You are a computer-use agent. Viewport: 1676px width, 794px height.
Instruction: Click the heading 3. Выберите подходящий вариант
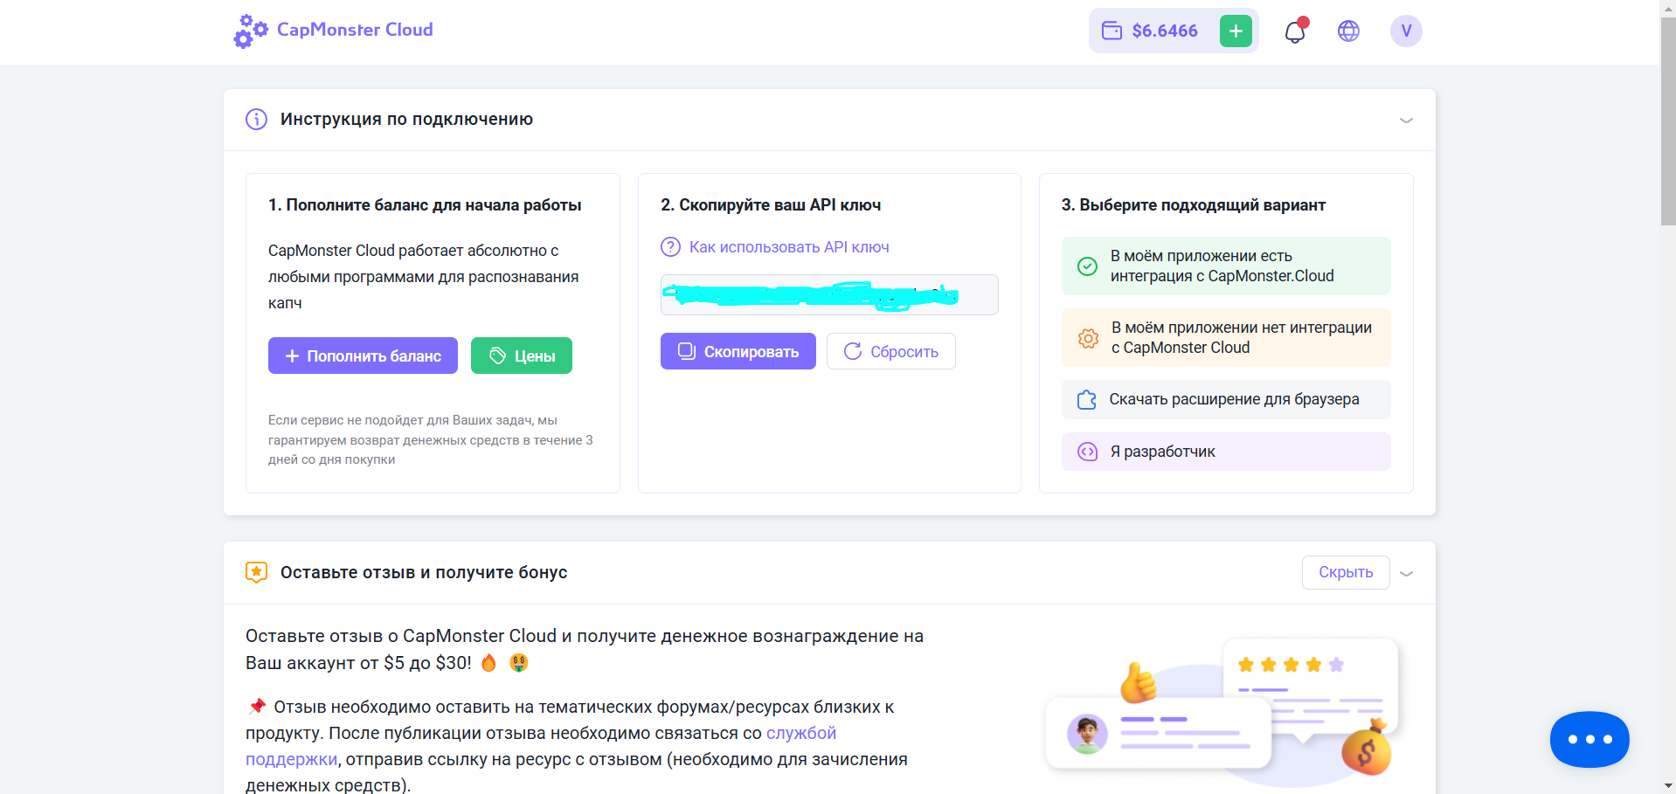coord(1194,205)
